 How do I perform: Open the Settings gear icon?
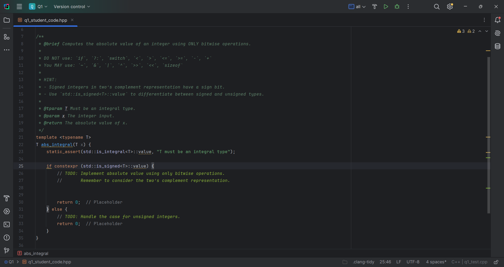pyautogui.click(x=450, y=7)
